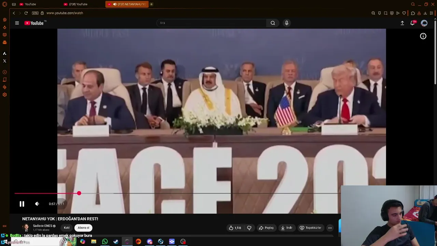Click the YouTube search magnifier button
Image resolution: width=437 pixels, height=246 pixels.
click(273, 23)
